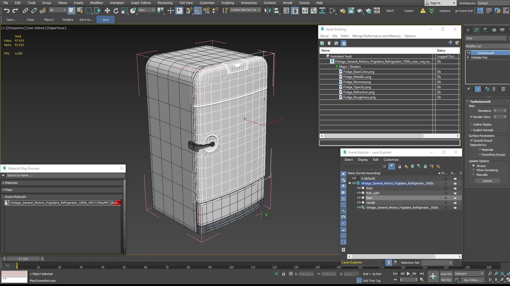Open the Modifiers menu
The width and height of the screenshot is (510, 286).
coord(96,3)
